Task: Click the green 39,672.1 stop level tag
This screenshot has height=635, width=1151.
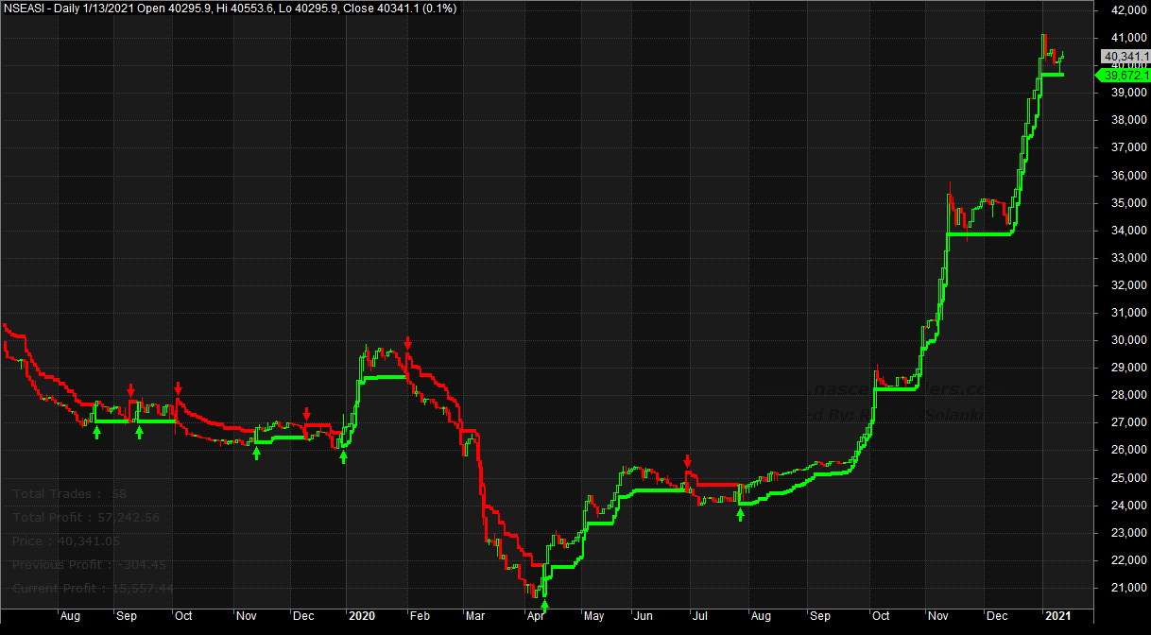Action: click(1121, 75)
